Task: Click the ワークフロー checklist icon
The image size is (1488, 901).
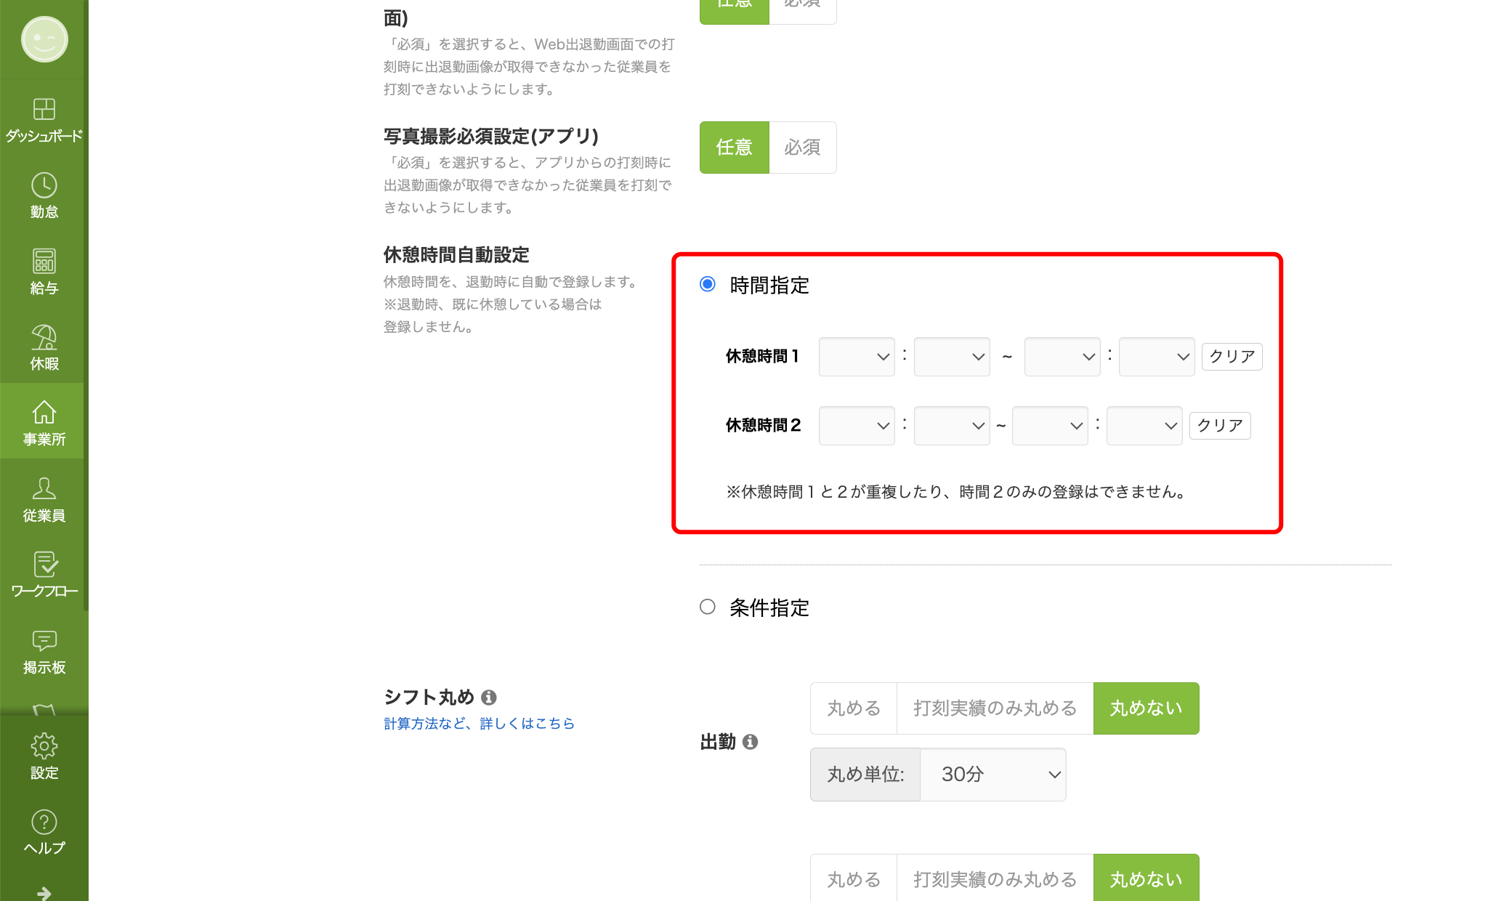Action: click(x=44, y=565)
